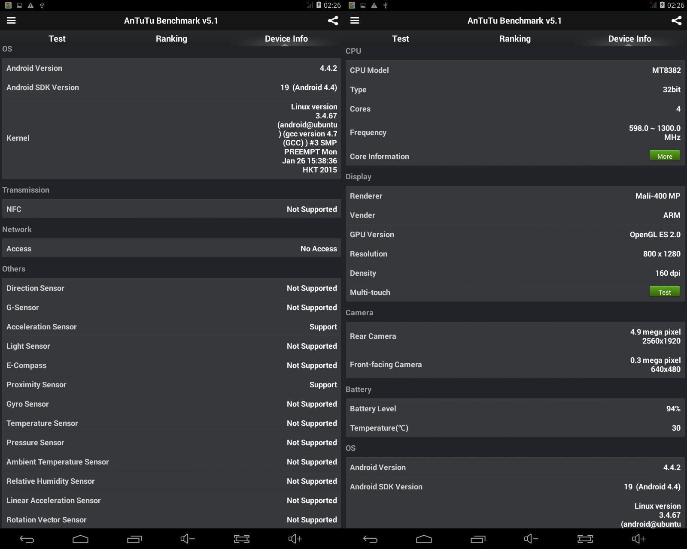This screenshot has height=549, width=687.
Task: Select the Frequency row
Action: pos(515,133)
